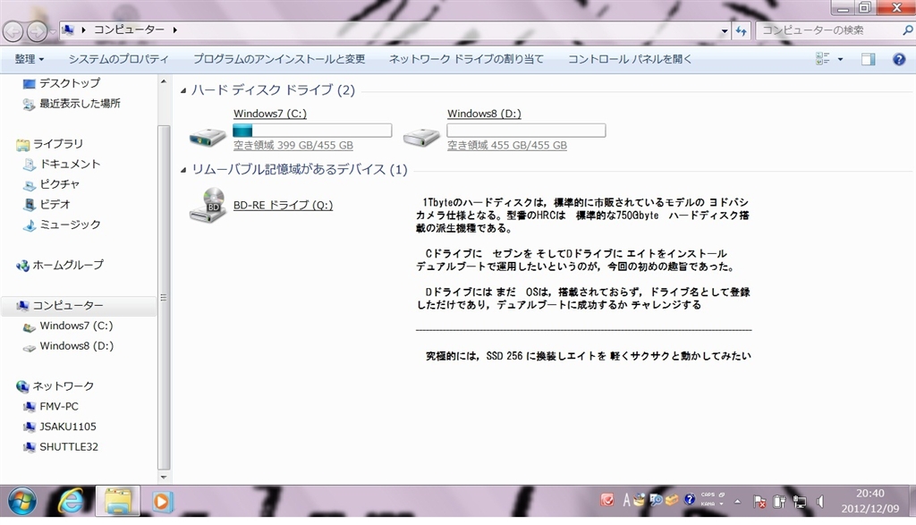916x525 pixels.
Task: Select the BD-RE drive disc icon
Action: click(208, 205)
